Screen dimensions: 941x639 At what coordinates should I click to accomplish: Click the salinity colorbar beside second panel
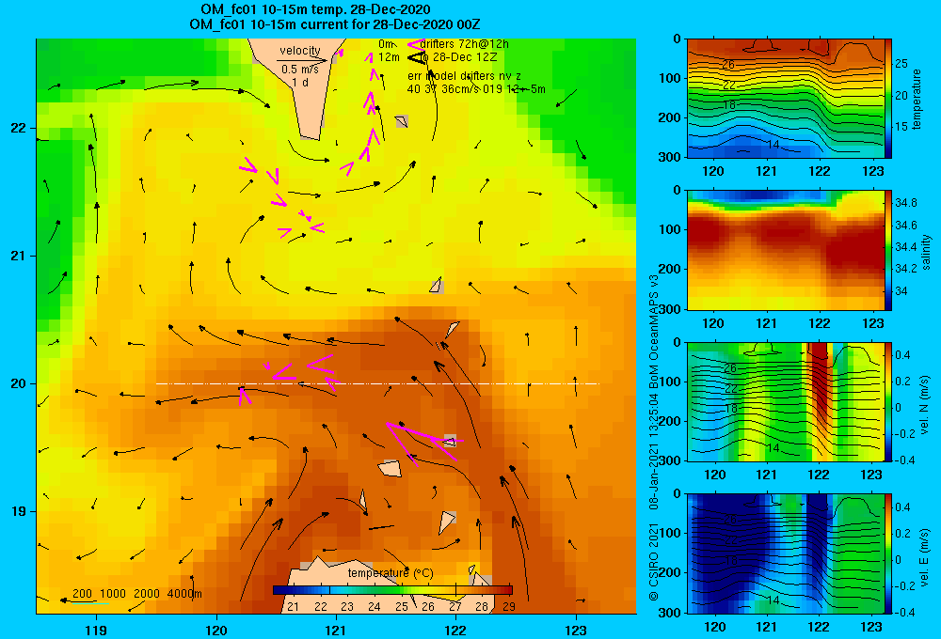(888, 250)
